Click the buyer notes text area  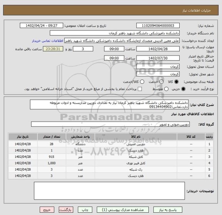pos(109,191)
